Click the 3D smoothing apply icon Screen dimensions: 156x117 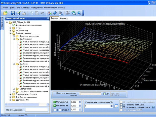click(x=116, y=106)
